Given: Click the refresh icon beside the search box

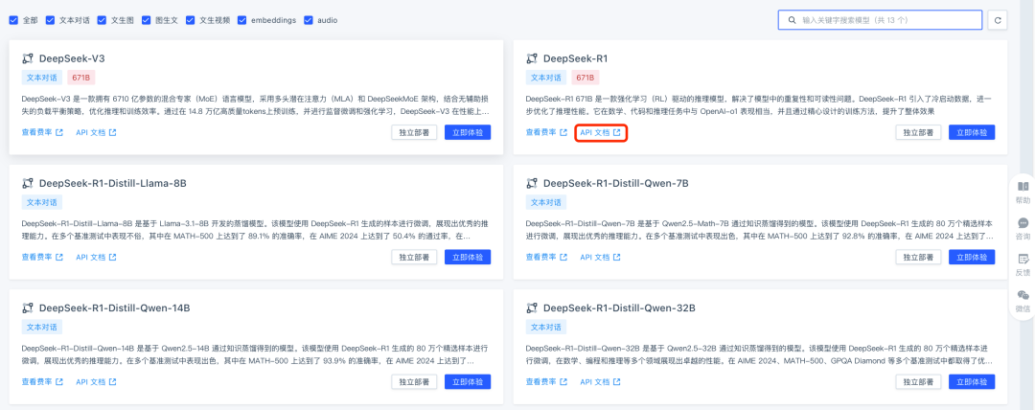Looking at the screenshot, I should [998, 20].
